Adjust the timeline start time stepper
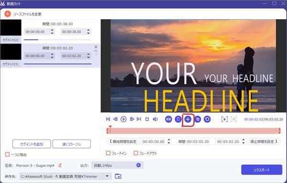 pyautogui.click(x=169, y=141)
